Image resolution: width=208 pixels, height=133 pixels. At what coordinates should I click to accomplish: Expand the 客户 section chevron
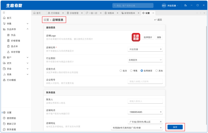(x=28, y=57)
